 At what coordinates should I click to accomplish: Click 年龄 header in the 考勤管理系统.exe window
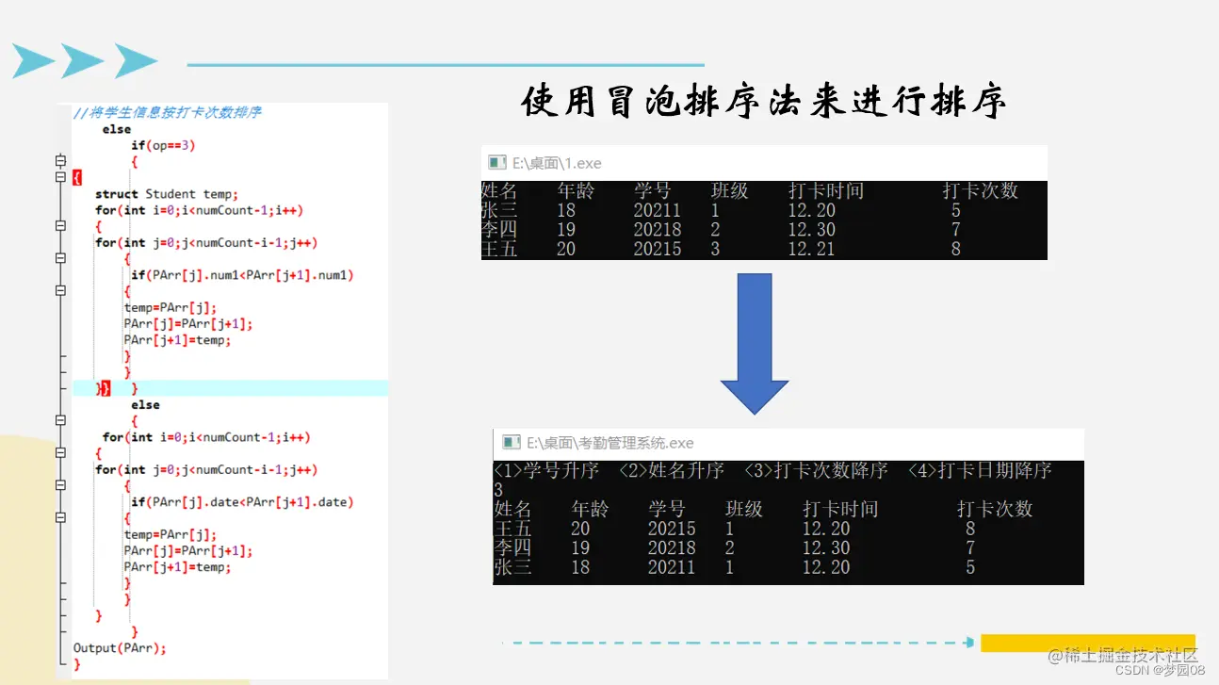point(590,509)
